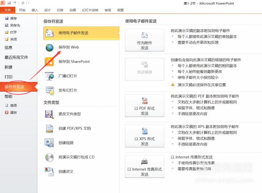Click the 保存 floppy disk icon in sidebar
Viewport: 262px width, 193px height.
(x=7, y=18)
